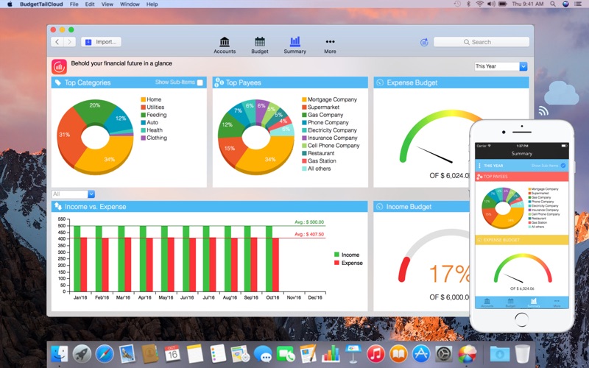
Task: Switch to the Summary chart view
Action: [x=295, y=46]
